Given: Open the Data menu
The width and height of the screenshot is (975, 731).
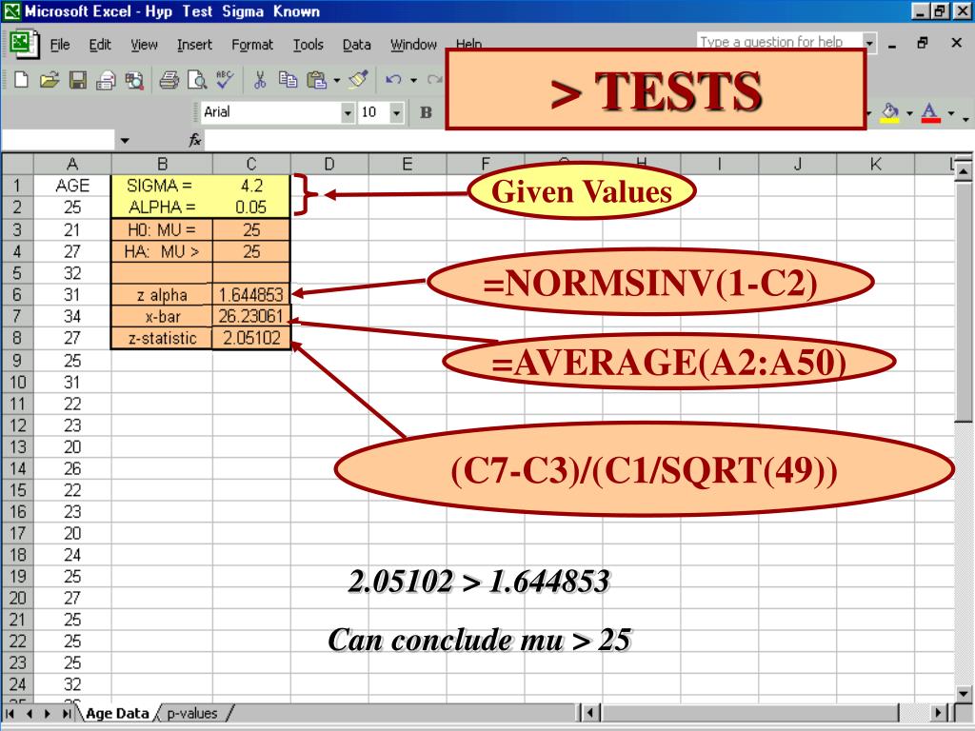Looking at the screenshot, I should pos(356,44).
